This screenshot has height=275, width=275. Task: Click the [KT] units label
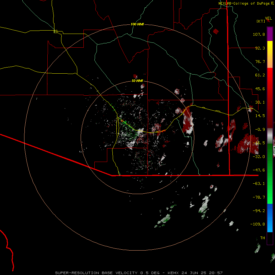tap(261, 21)
